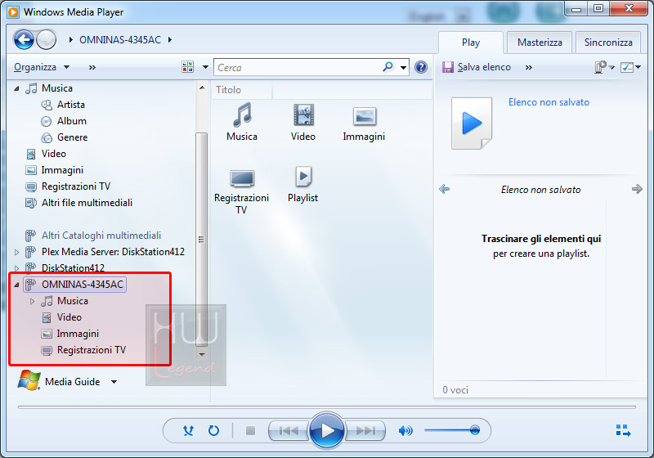This screenshot has width=654, height=458.
Task: Click into the Cerca search field
Action: 298,67
